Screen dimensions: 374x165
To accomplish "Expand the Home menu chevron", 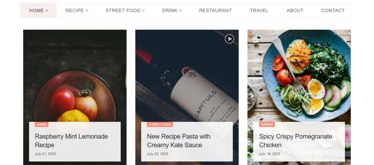I will point(47,11).
